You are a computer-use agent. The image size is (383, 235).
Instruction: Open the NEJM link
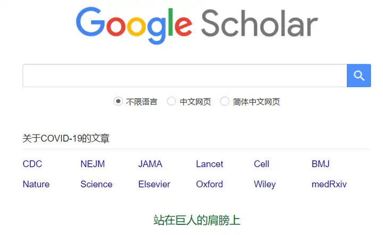tap(93, 164)
